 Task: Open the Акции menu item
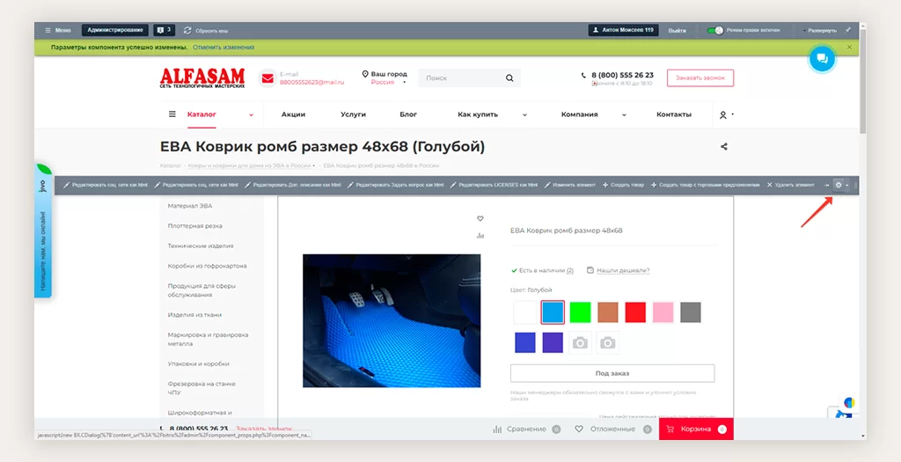coord(293,114)
